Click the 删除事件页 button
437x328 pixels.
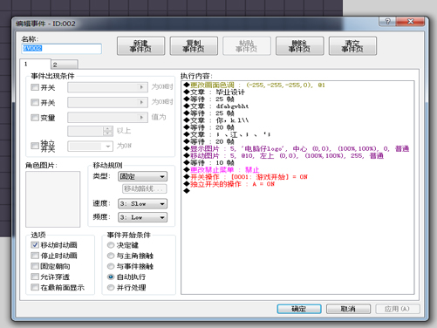(299, 46)
